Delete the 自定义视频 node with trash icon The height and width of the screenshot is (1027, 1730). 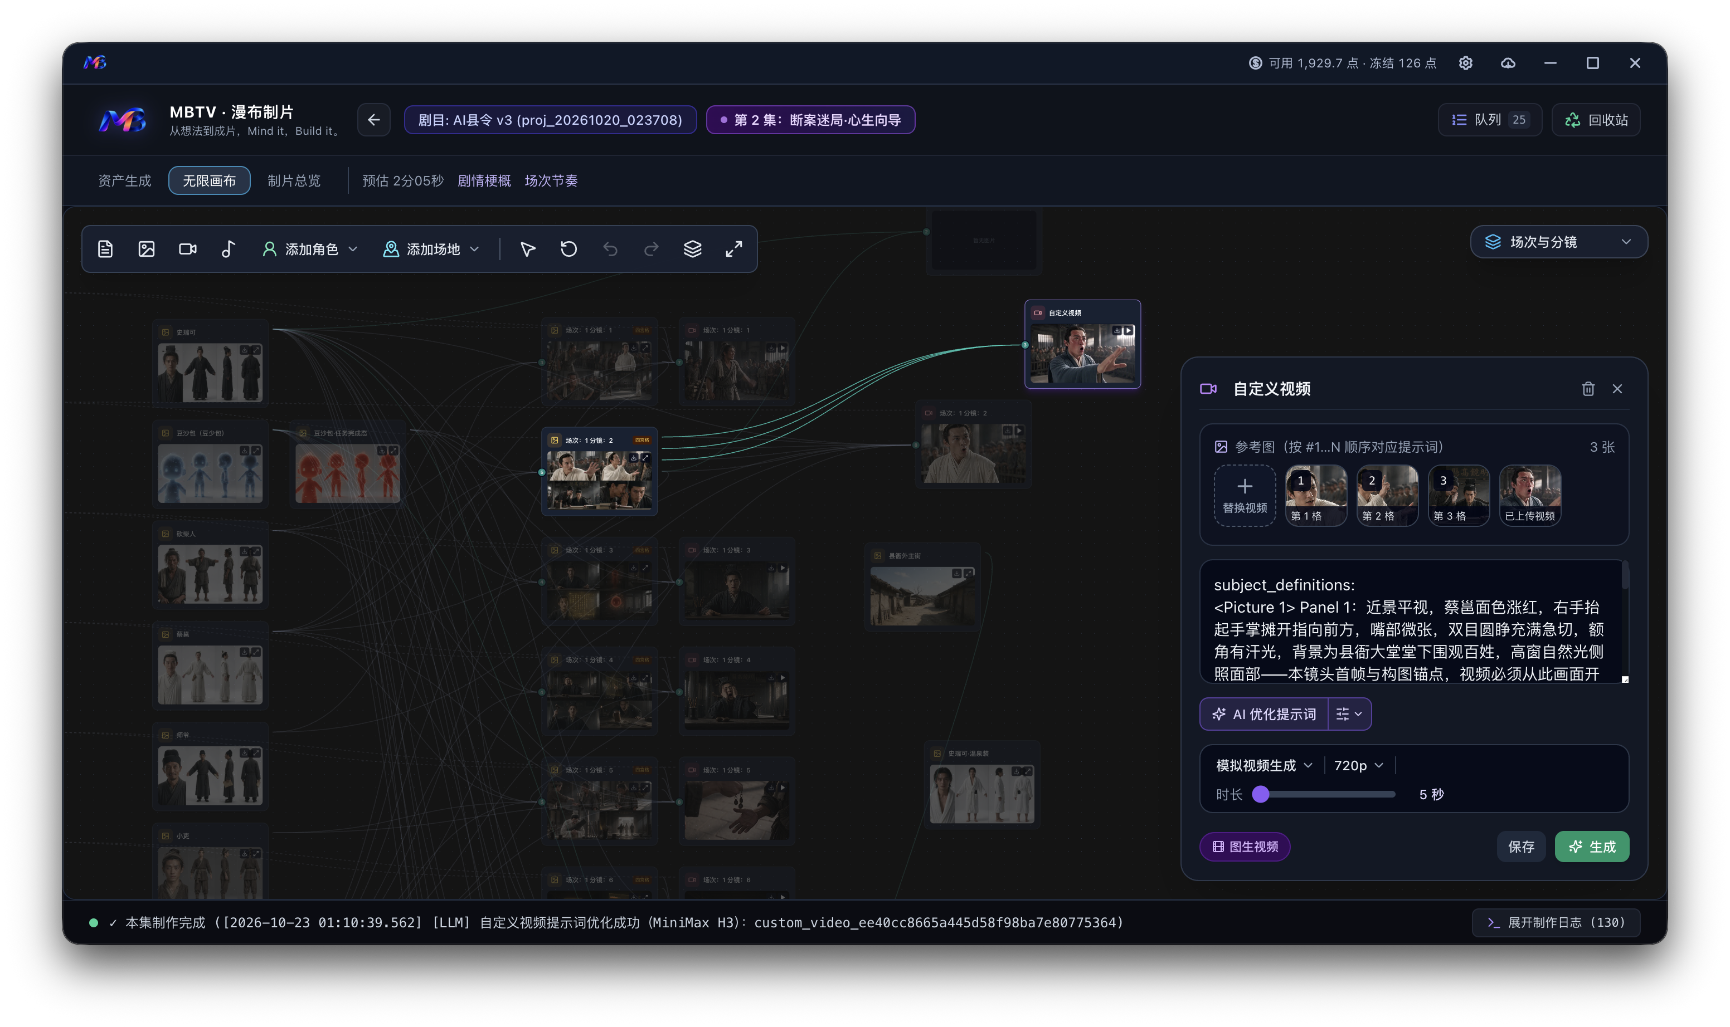[x=1588, y=389]
